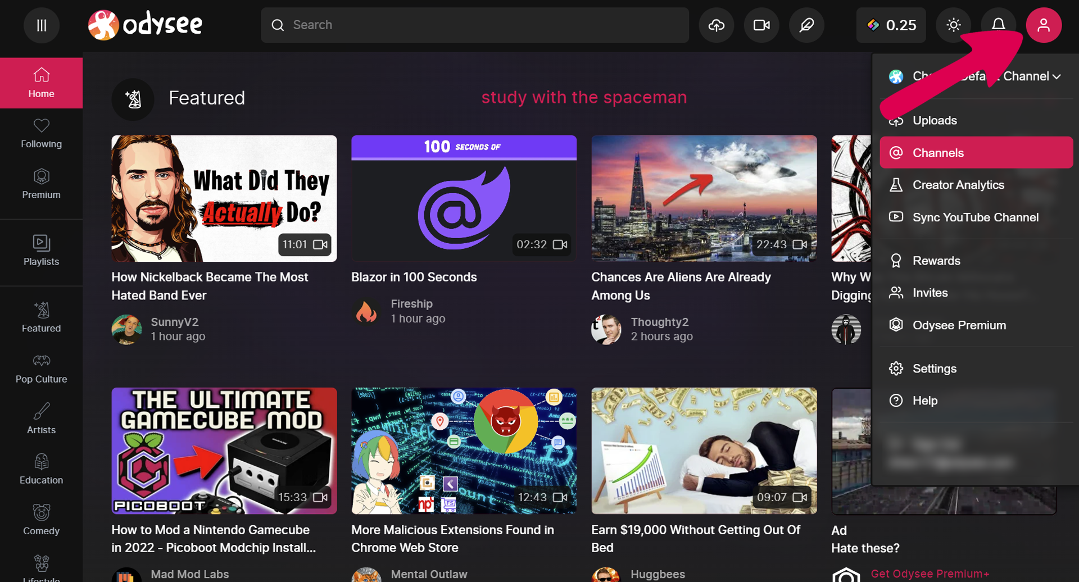Image resolution: width=1079 pixels, height=582 pixels.
Task: Select Channels in the account menu
Action: (x=976, y=152)
